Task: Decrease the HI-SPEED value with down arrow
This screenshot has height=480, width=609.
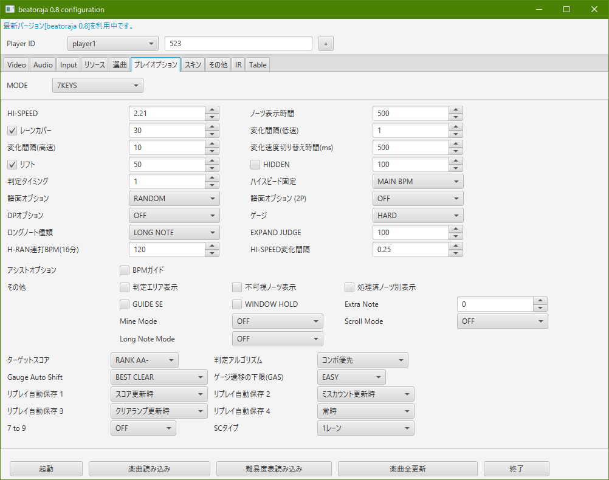Action: [x=212, y=117]
